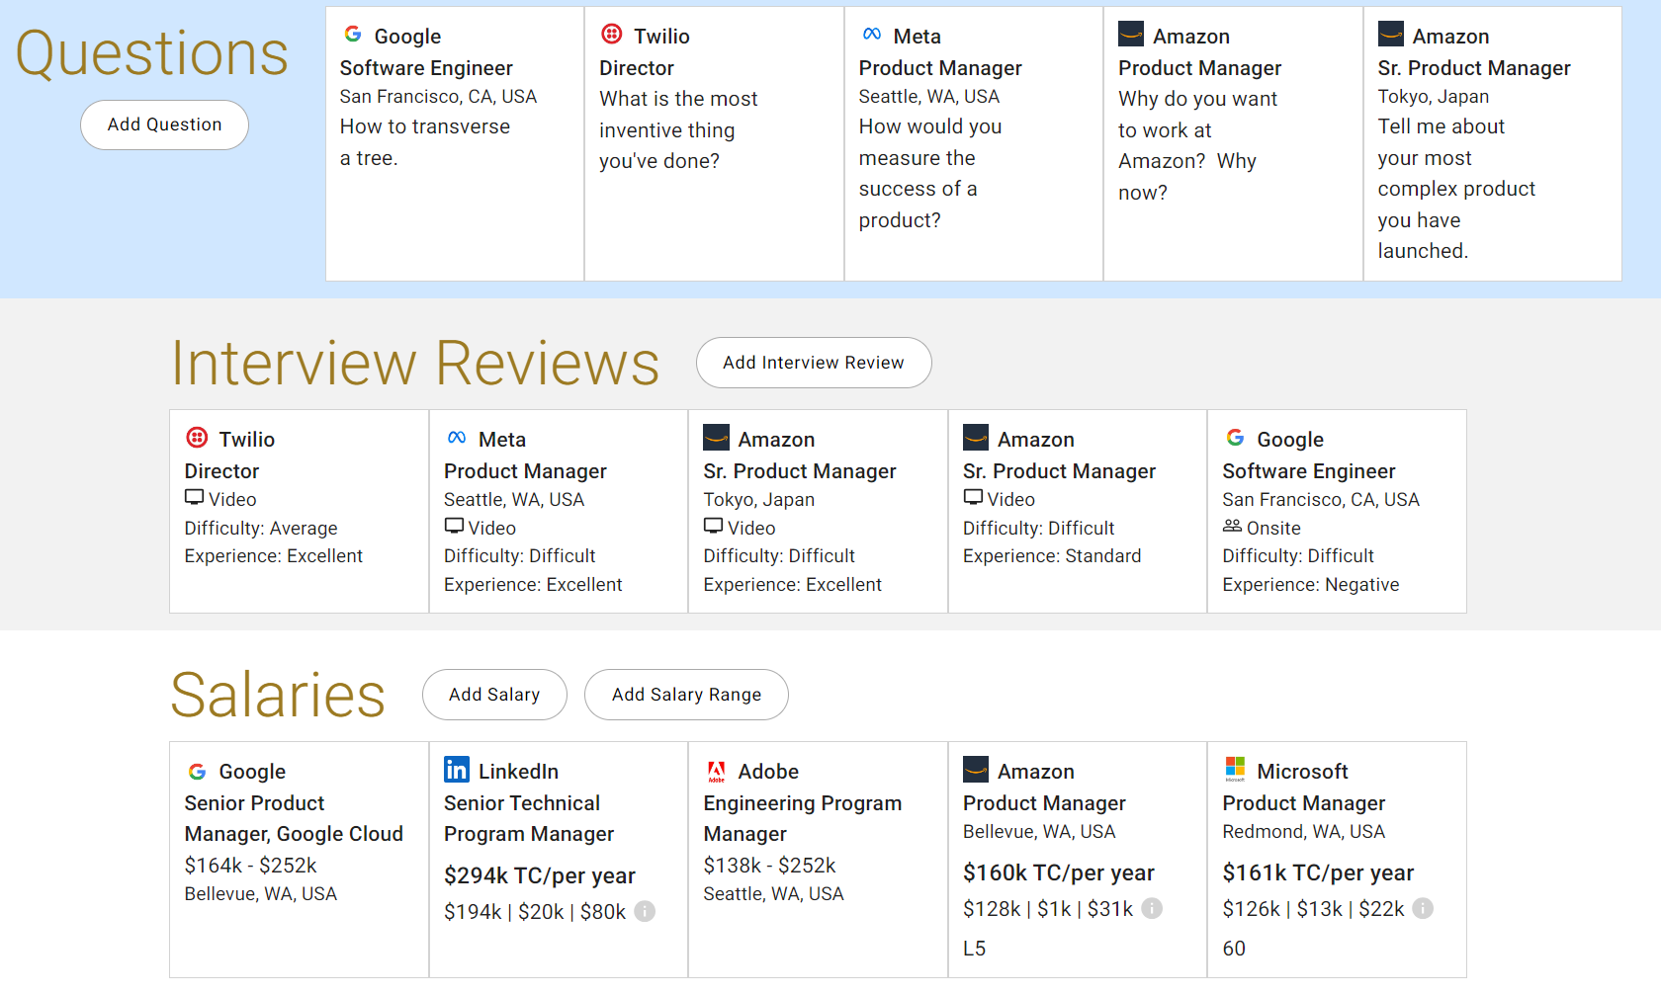The width and height of the screenshot is (1661, 996).
Task: Click the Meta logo in the Questions card
Action: pos(872,35)
